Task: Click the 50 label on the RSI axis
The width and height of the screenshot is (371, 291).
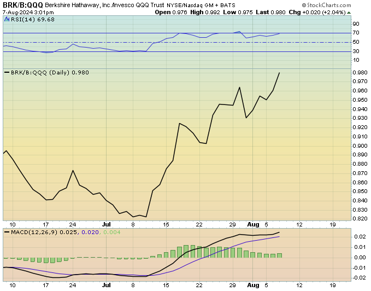Action: click(356, 42)
